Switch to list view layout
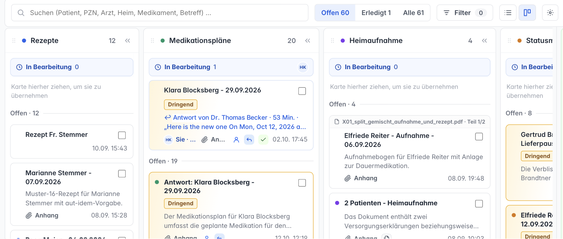The width and height of the screenshot is (563, 239). (x=508, y=13)
